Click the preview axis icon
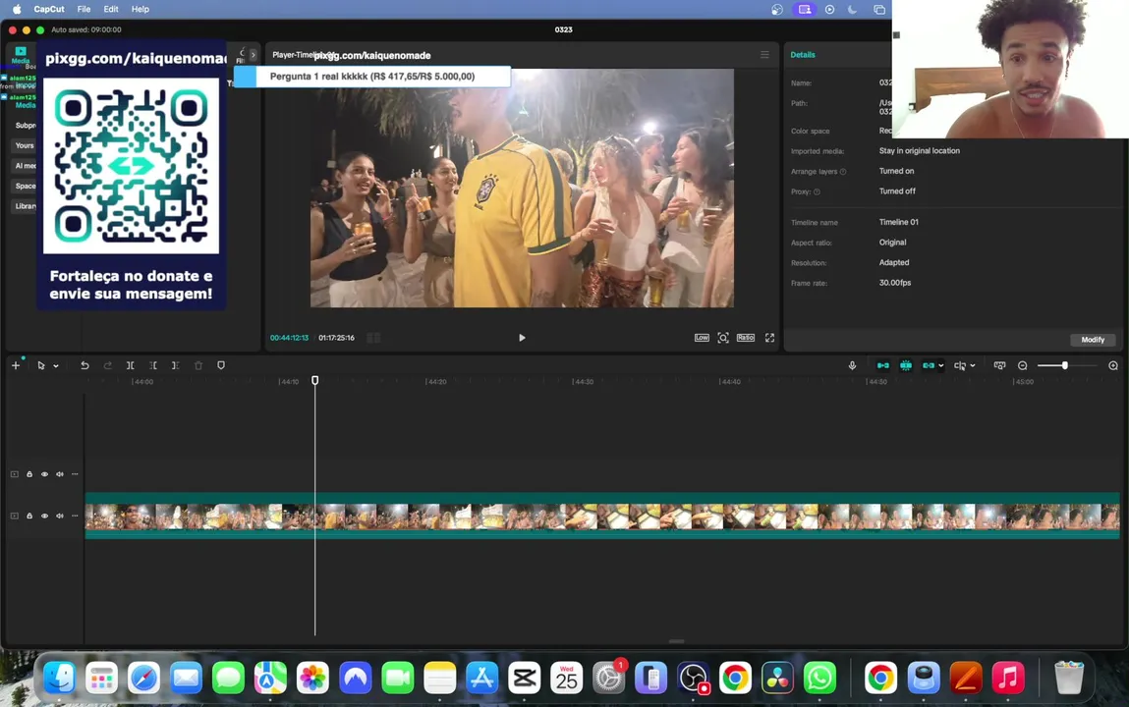Screen dimensions: 1129x707 tap(960, 365)
